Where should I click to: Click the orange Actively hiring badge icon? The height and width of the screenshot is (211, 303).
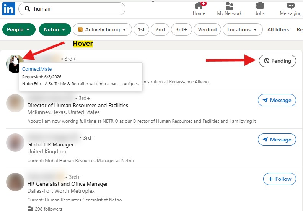(80, 29)
